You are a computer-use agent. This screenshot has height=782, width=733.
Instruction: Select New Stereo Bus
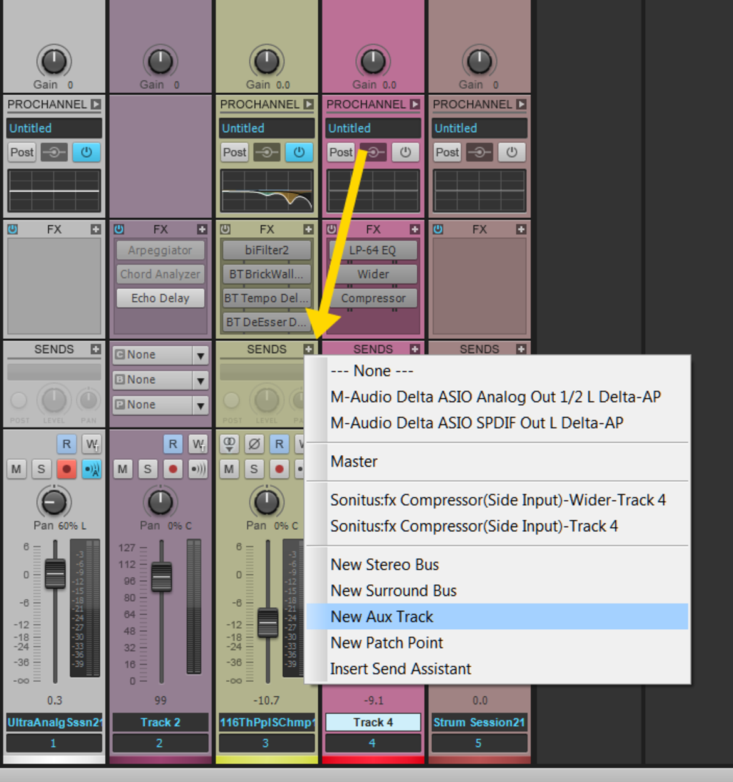(x=497, y=565)
